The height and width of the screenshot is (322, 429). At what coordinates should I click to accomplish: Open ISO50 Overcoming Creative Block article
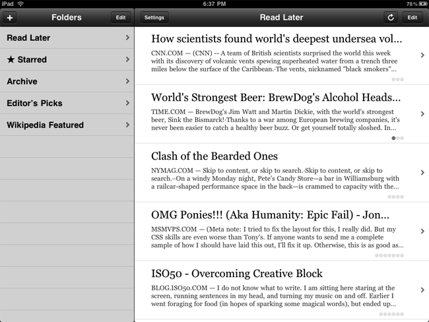tap(237, 273)
